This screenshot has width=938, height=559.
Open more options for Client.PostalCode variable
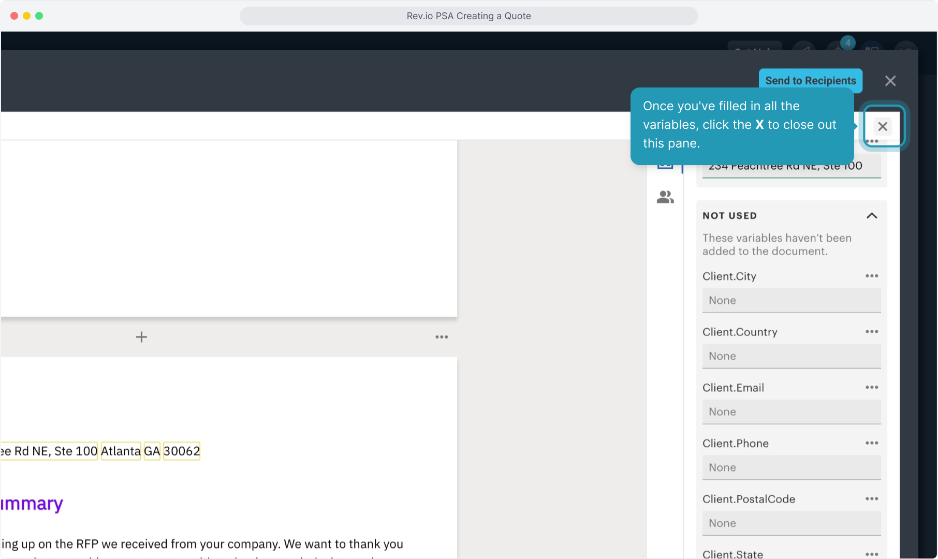[x=872, y=499]
